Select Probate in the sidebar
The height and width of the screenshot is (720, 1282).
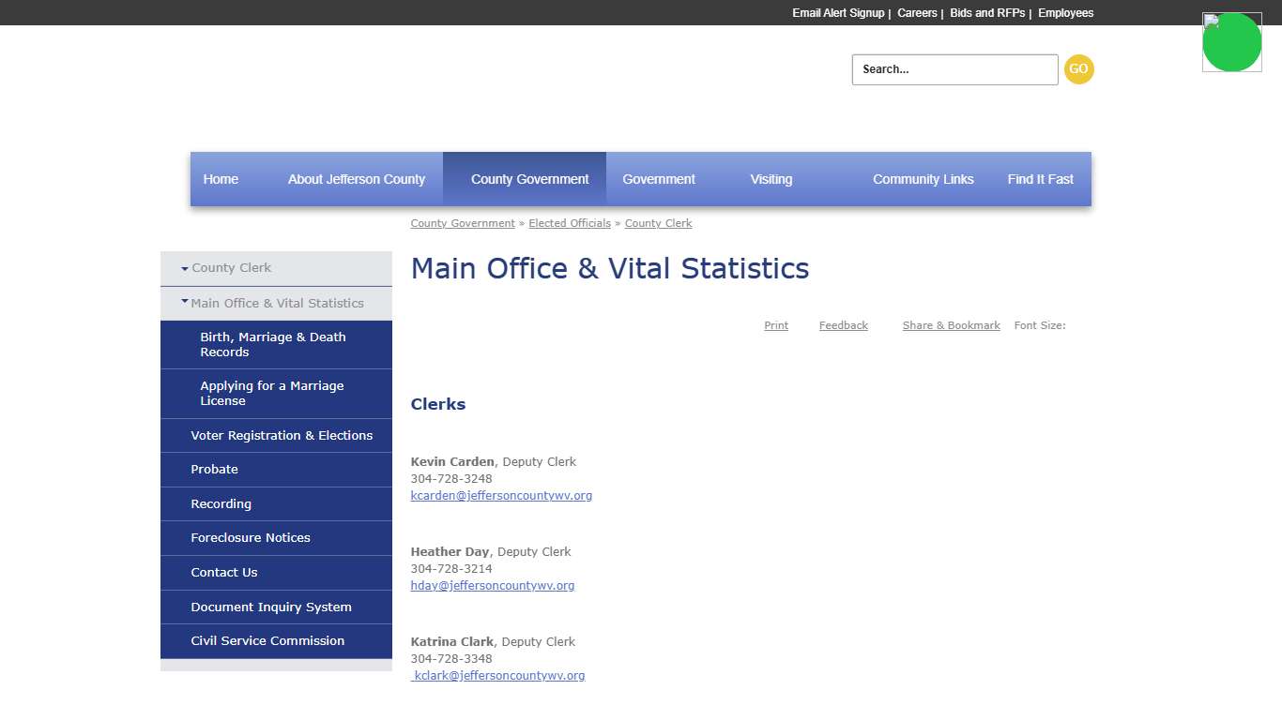(214, 469)
